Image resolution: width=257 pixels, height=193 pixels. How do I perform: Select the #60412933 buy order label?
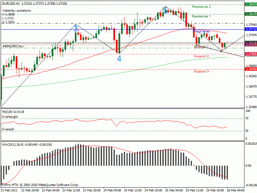[x=13, y=46]
